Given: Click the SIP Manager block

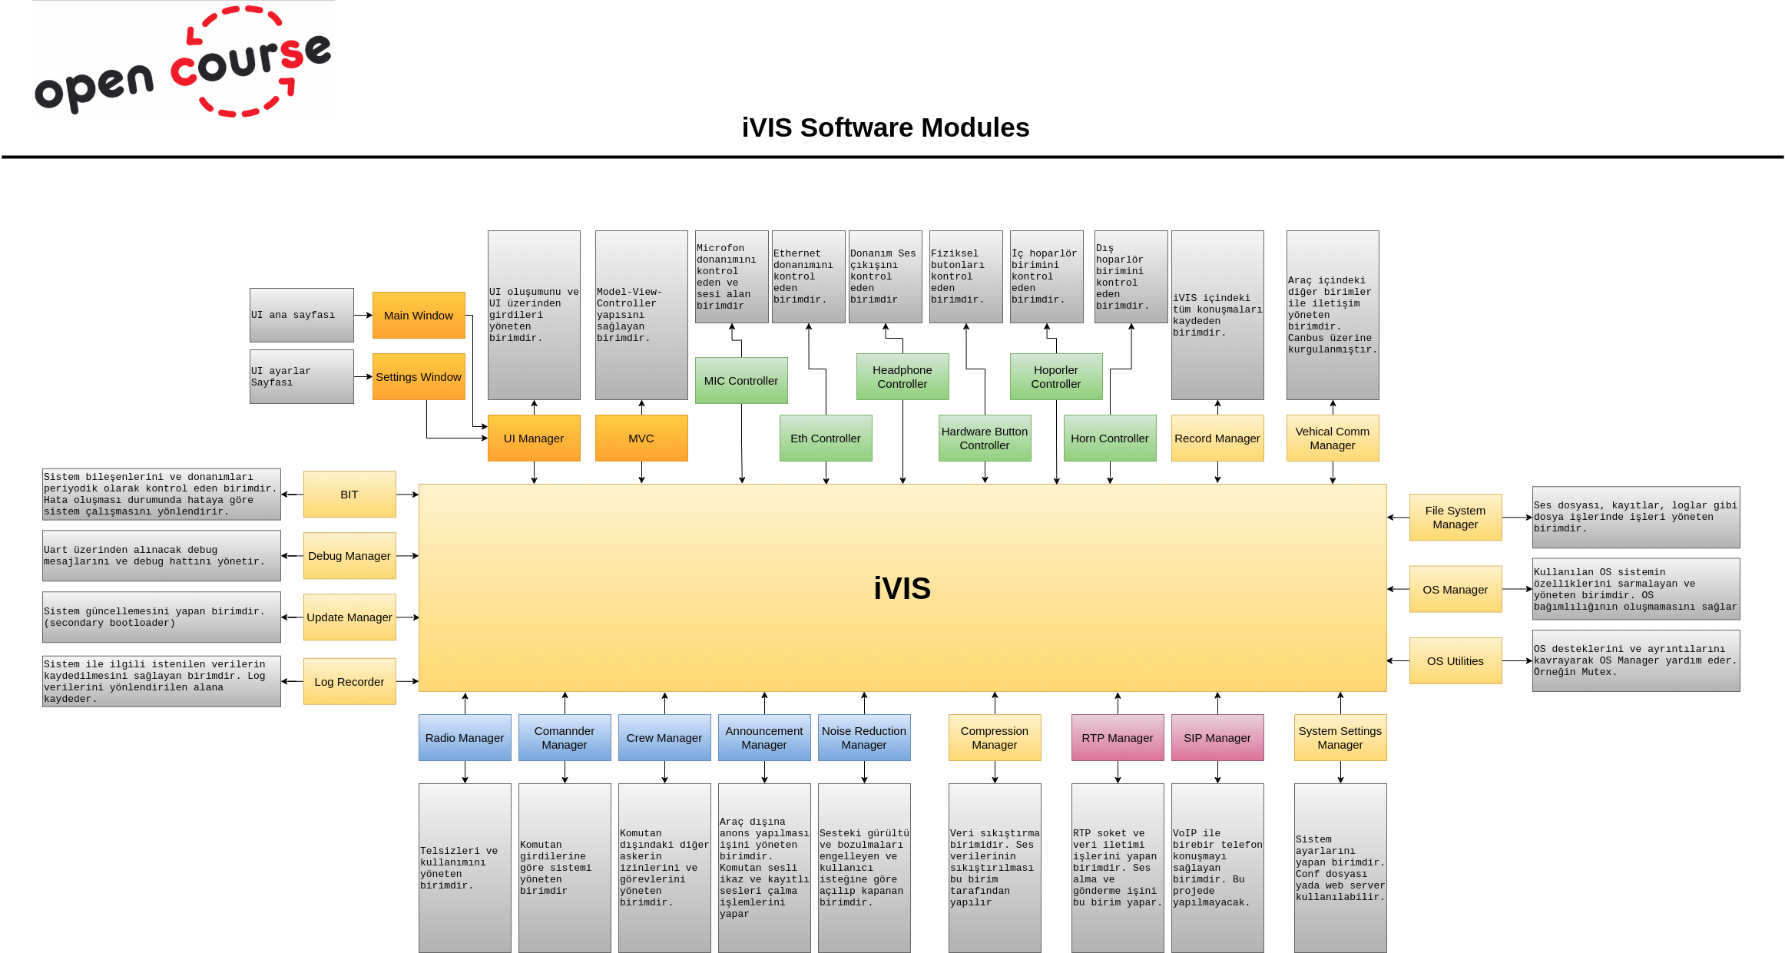Looking at the screenshot, I should pyautogui.click(x=1217, y=737).
